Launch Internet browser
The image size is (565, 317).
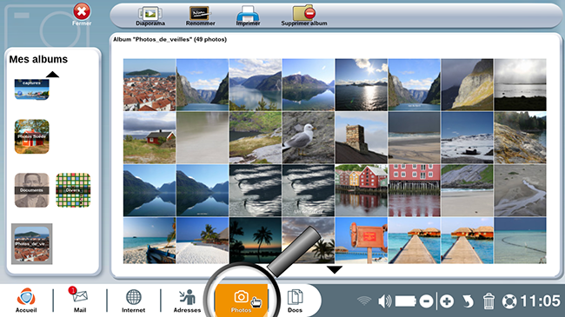[133, 300]
